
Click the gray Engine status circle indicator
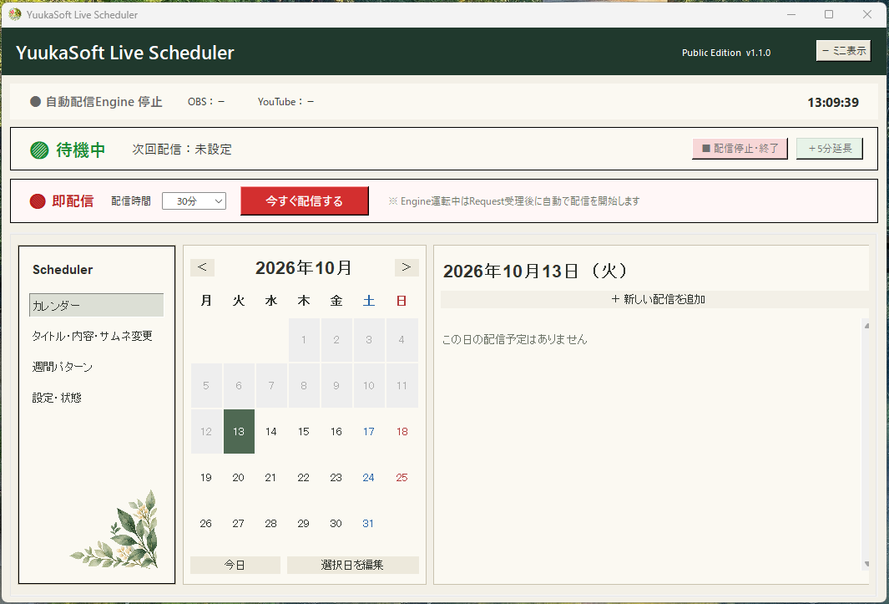tap(35, 102)
